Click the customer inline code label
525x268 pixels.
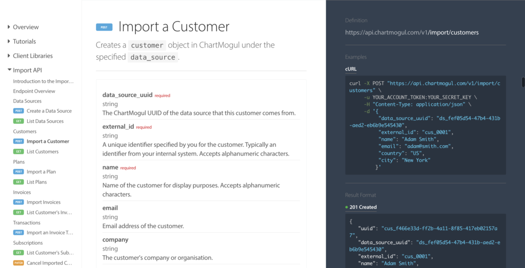click(x=147, y=45)
